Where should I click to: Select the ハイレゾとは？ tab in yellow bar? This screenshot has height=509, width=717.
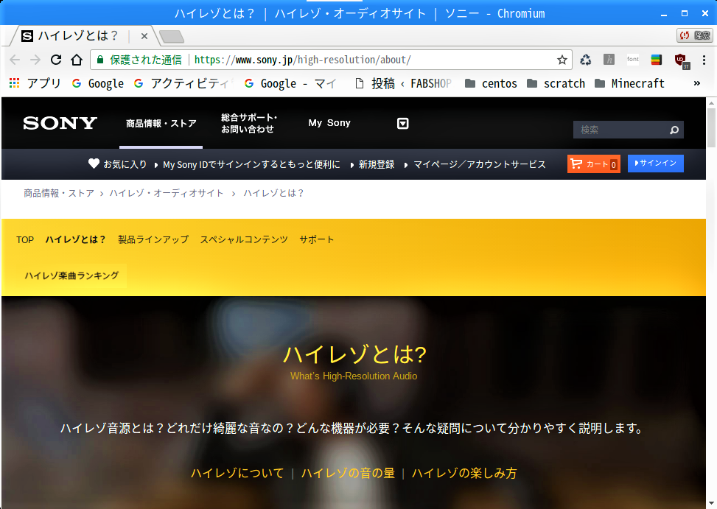coord(75,239)
